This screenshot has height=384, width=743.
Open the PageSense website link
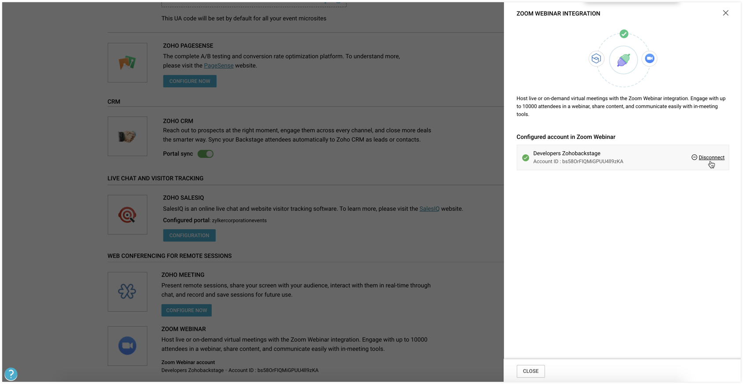(219, 66)
